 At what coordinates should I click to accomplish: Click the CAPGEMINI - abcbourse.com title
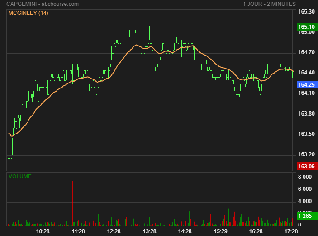(43, 4)
